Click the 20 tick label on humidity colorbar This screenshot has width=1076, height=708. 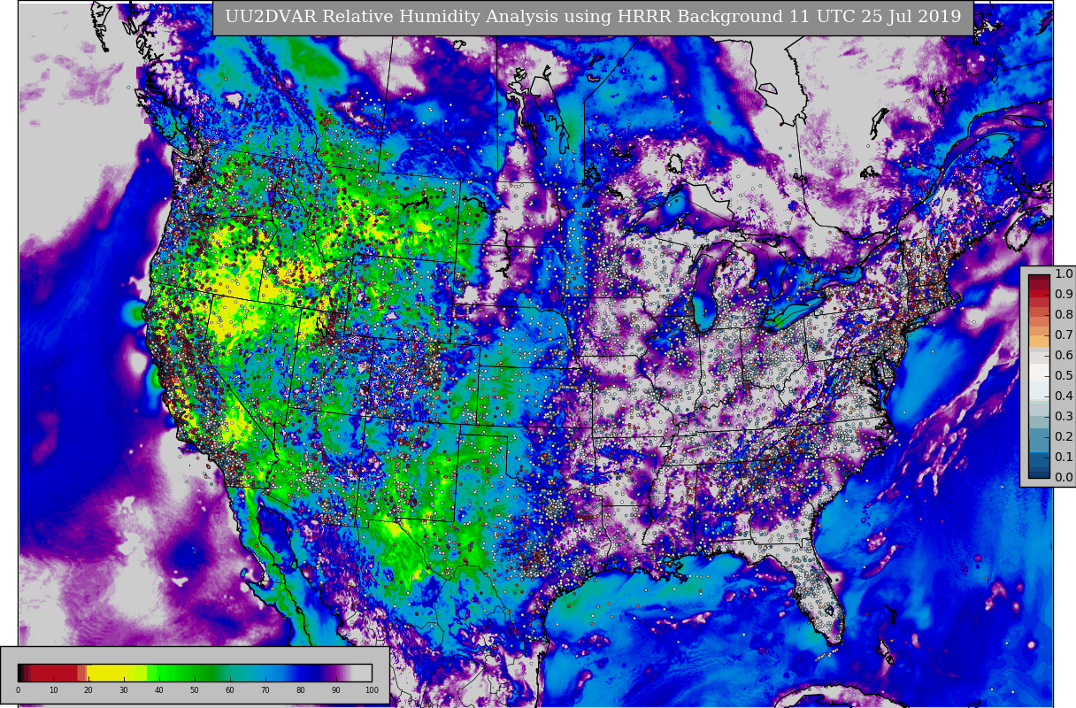tap(88, 690)
